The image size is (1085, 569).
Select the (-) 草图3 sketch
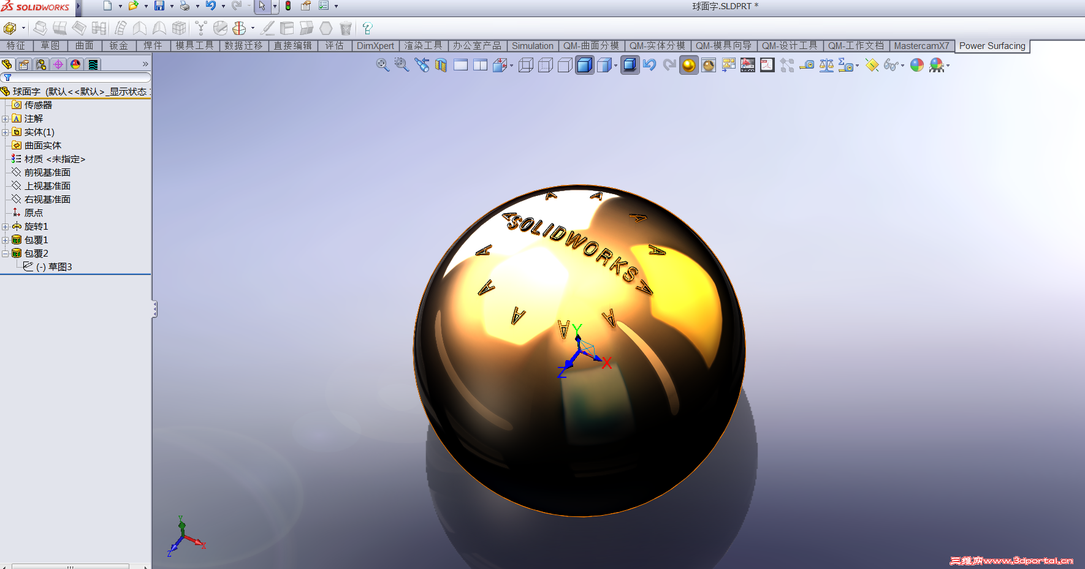pyautogui.click(x=47, y=267)
